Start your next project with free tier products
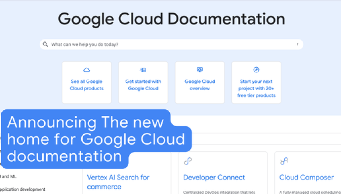Viewport: 341px width, 194px height. click(x=256, y=88)
